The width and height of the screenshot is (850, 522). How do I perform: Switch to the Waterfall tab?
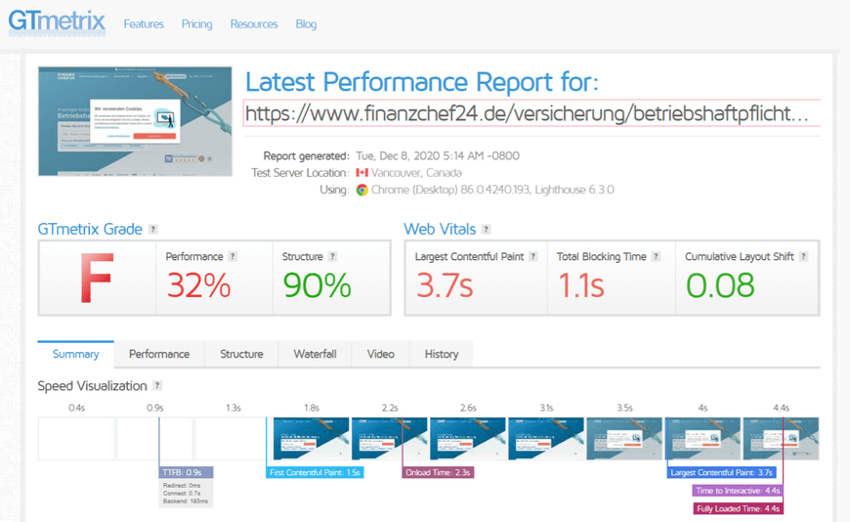[315, 354]
